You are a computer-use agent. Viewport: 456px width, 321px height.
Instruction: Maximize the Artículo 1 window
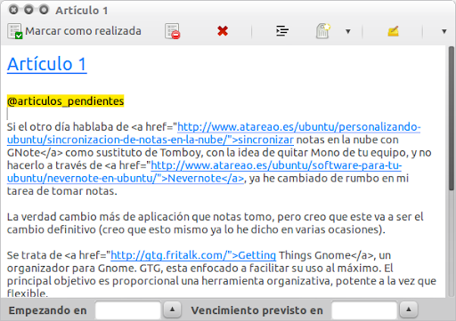coord(44,10)
